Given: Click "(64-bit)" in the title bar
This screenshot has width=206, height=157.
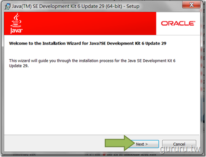Looking at the screenshot, I should 114,6.
